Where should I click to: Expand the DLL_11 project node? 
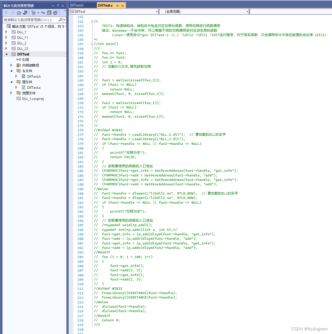[6, 37]
